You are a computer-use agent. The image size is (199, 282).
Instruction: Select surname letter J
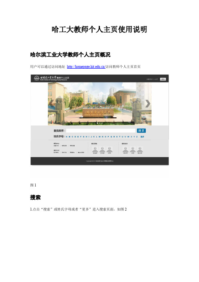(x=91, y=137)
